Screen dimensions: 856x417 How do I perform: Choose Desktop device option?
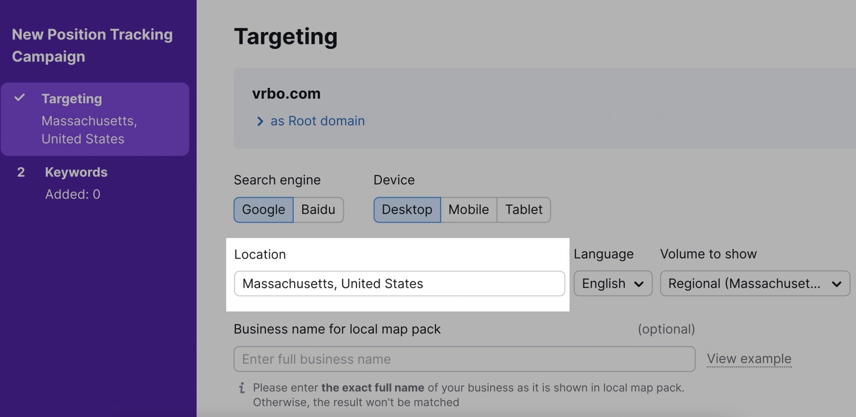(407, 210)
